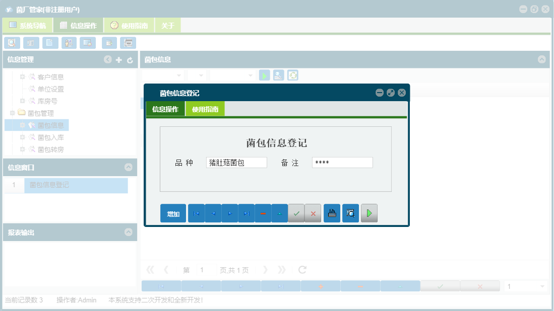The height and width of the screenshot is (311, 554).
Task: Collapse the 报表输出 panel
Action: (129, 232)
